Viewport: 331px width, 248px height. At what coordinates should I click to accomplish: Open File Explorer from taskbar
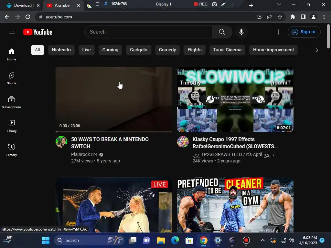point(161,240)
